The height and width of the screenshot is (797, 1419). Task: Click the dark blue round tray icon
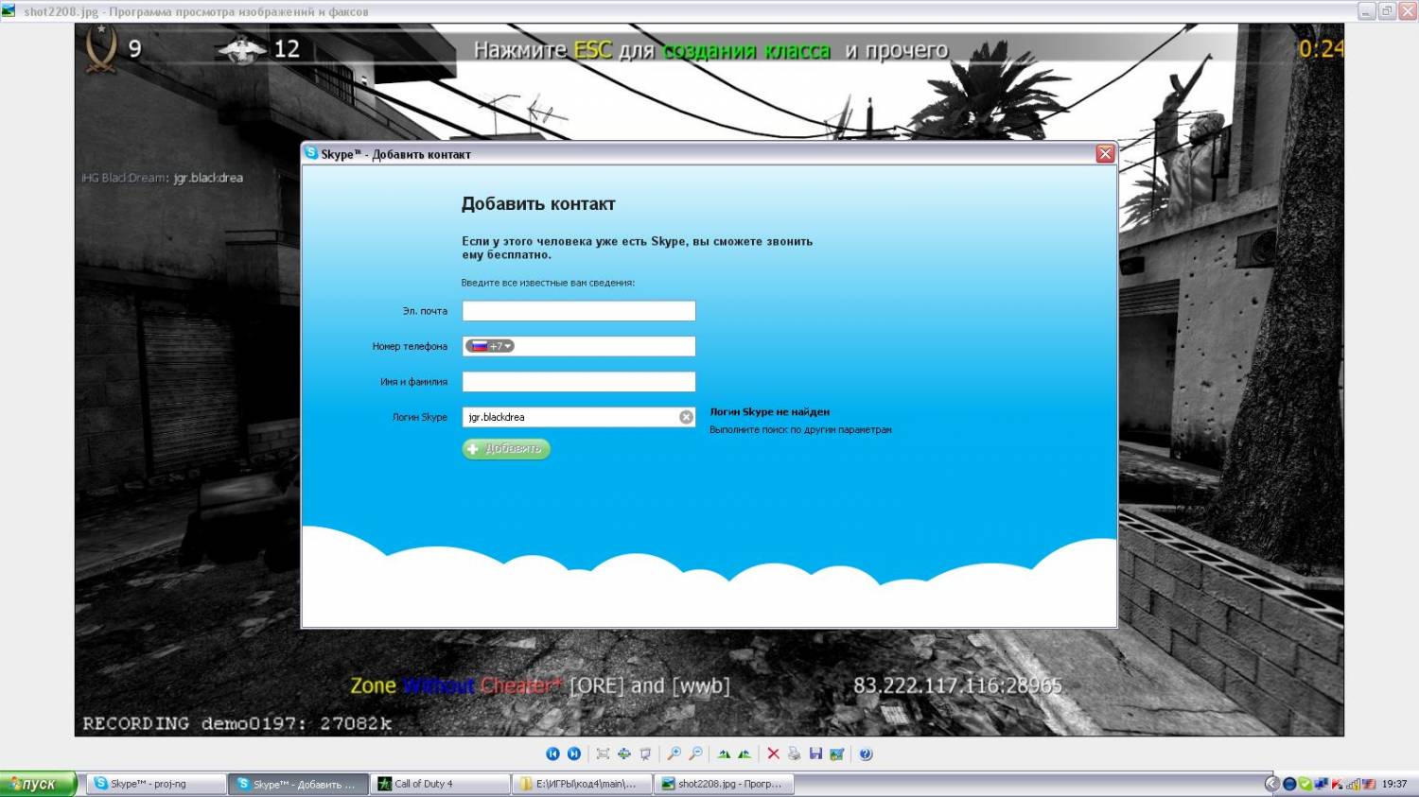1289,784
